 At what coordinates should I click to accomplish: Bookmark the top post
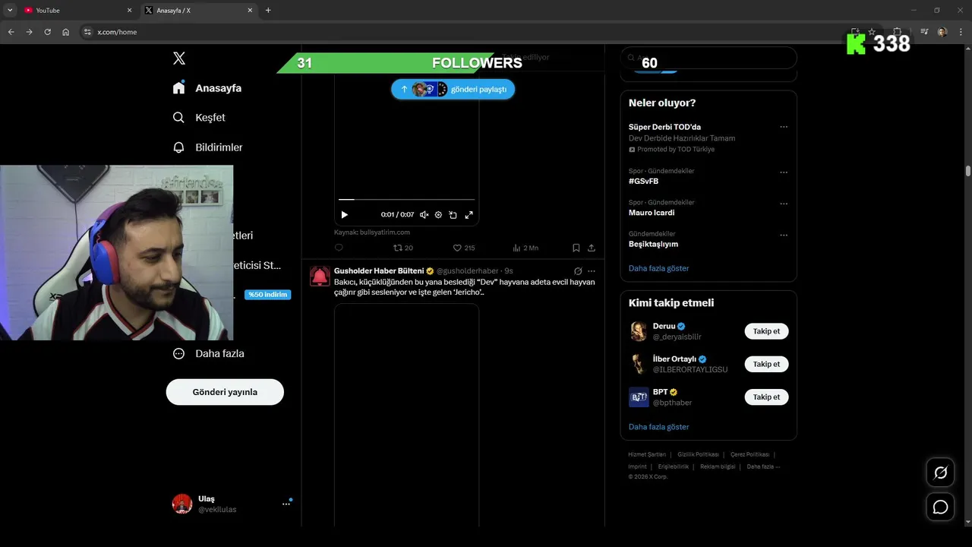[x=576, y=248]
